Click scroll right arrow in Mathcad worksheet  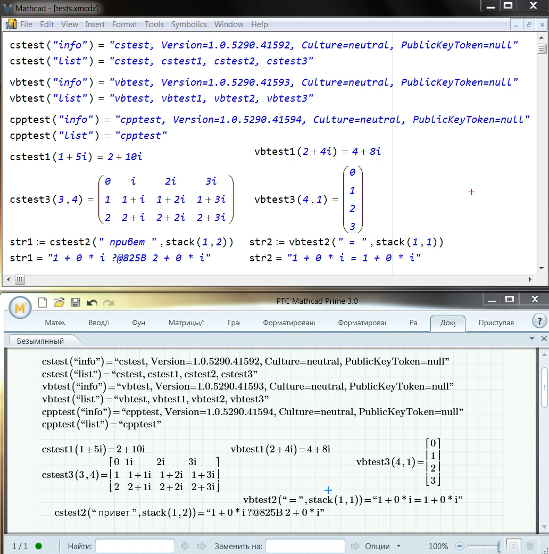(x=530, y=279)
